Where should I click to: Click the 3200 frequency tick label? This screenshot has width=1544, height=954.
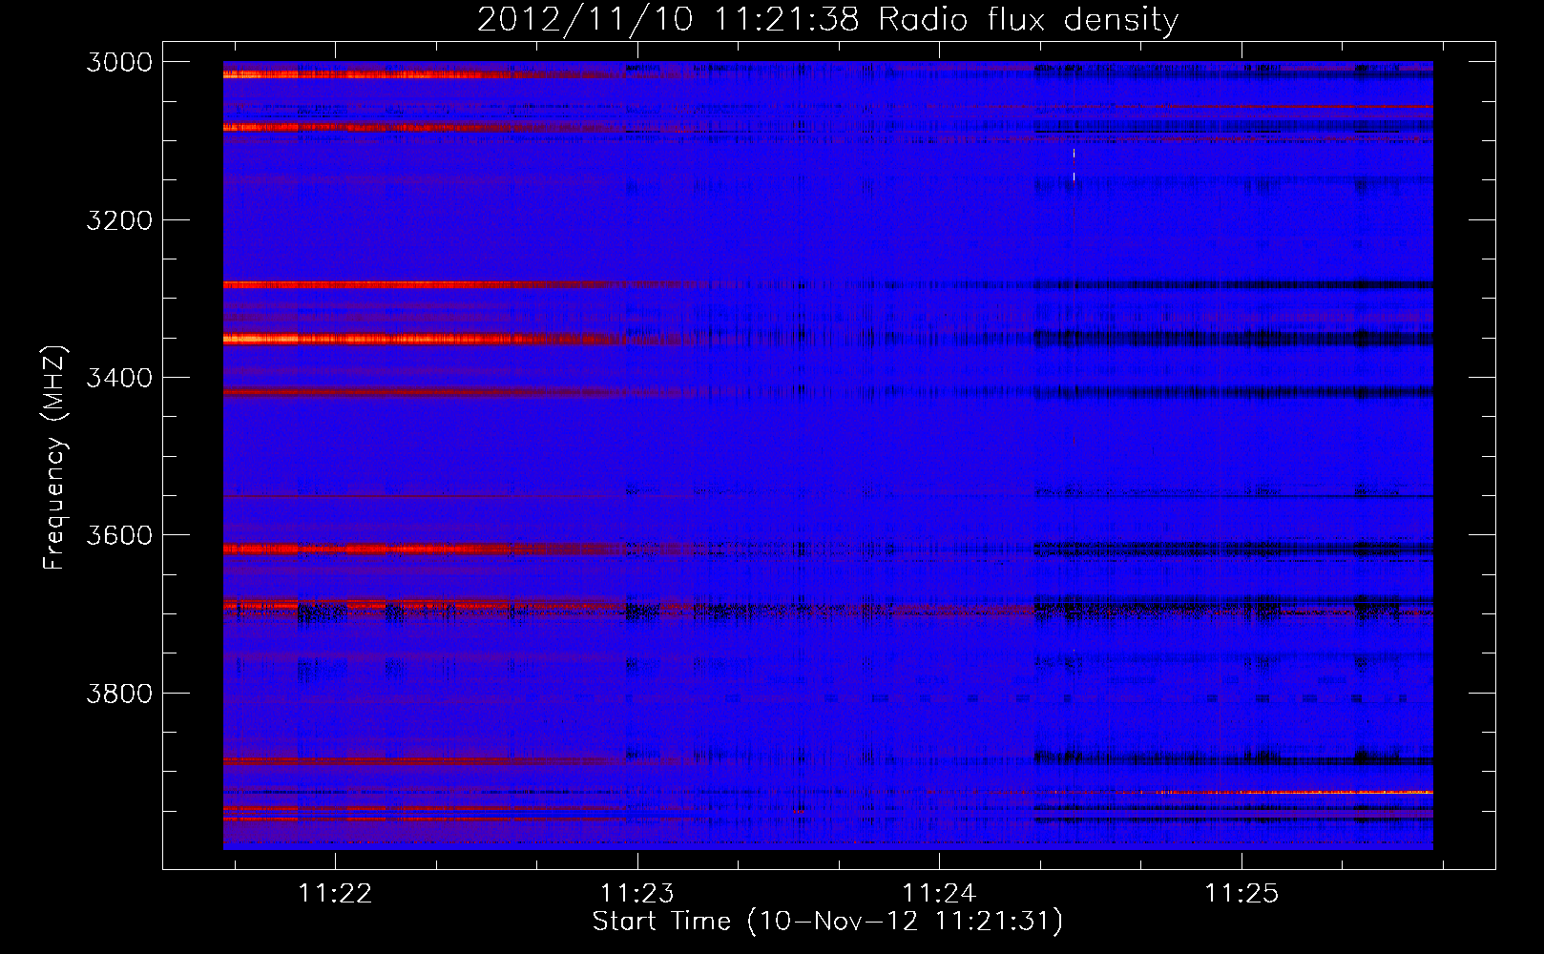(x=119, y=220)
